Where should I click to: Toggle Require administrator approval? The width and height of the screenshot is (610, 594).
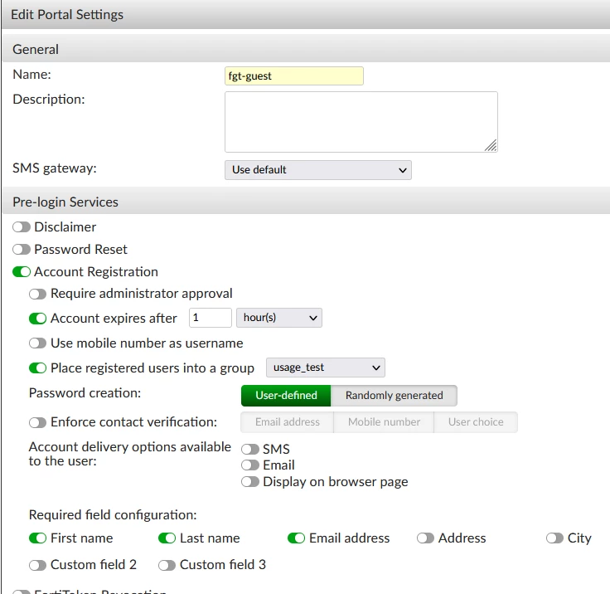(x=38, y=294)
